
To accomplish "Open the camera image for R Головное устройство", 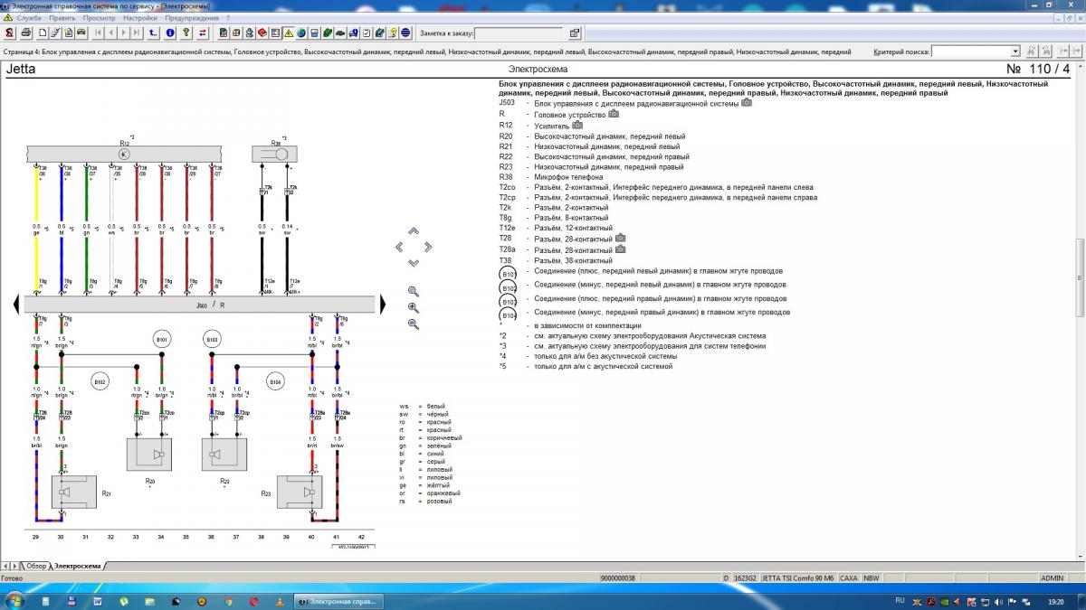I will pos(614,114).
